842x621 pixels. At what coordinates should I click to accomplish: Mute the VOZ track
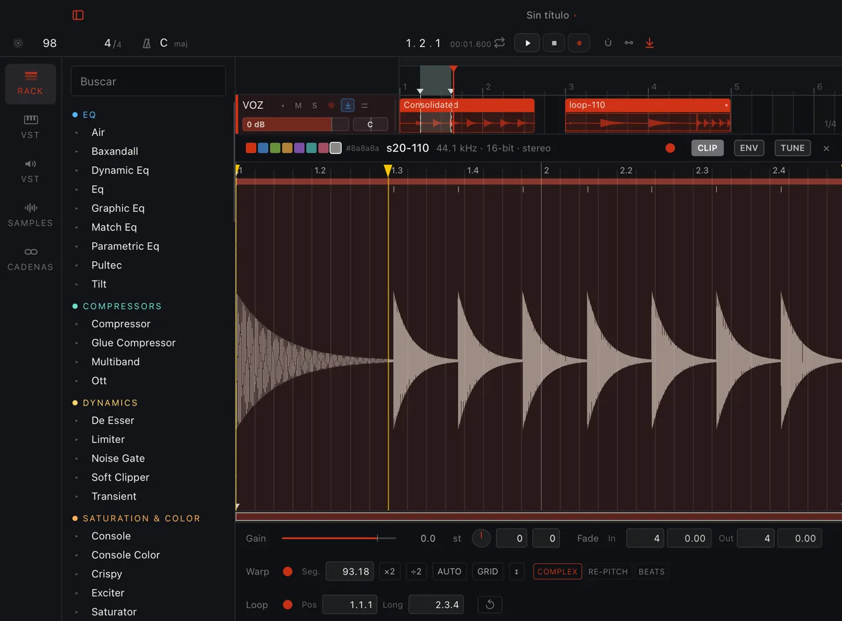[298, 105]
